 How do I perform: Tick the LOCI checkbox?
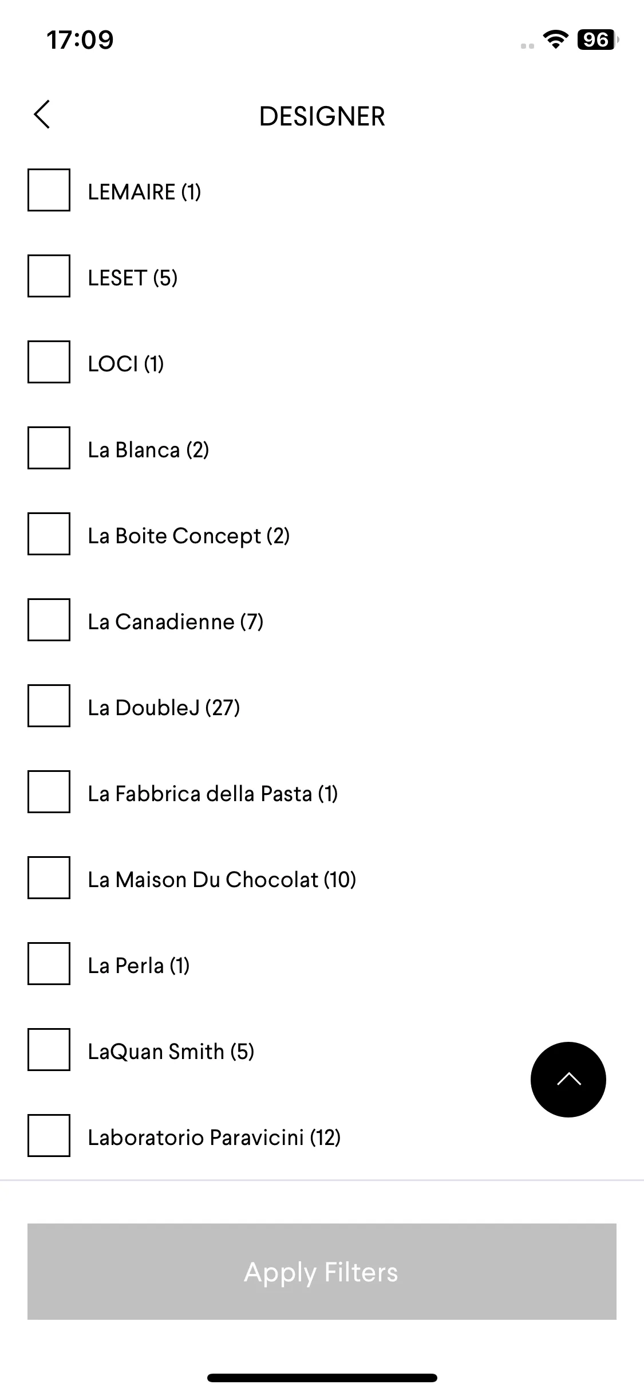[x=49, y=362]
